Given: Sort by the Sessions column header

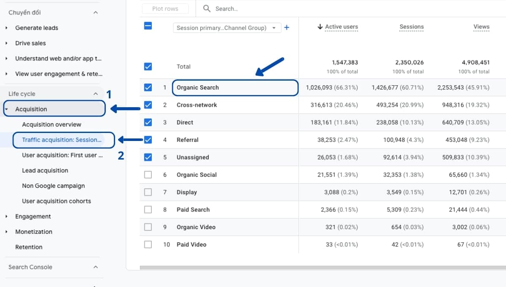Looking at the screenshot, I should tap(412, 27).
